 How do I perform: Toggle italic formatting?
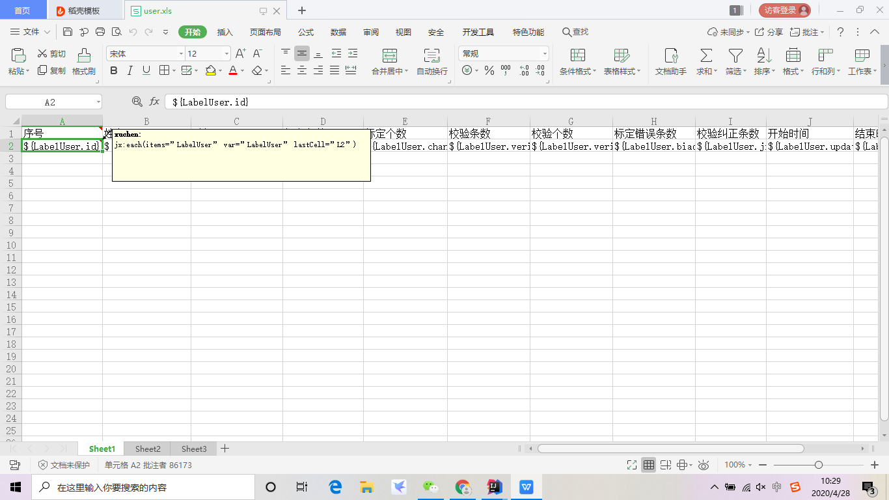click(x=130, y=70)
